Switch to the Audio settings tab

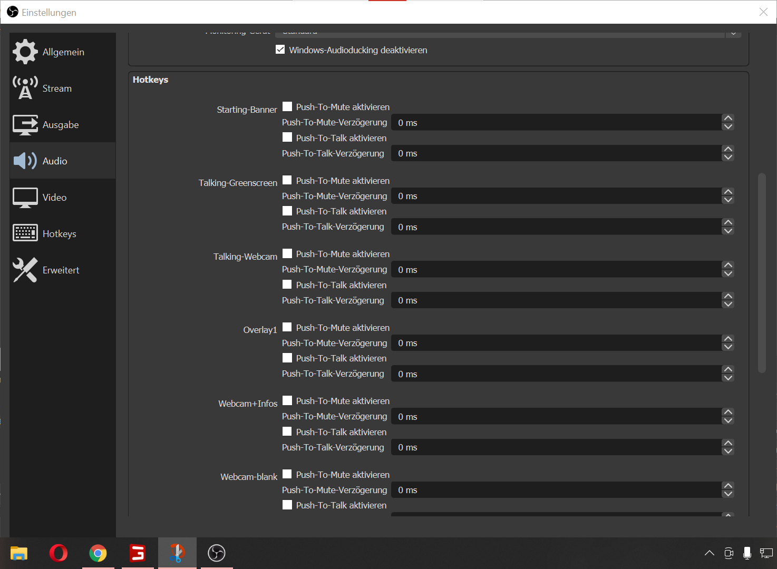point(55,161)
